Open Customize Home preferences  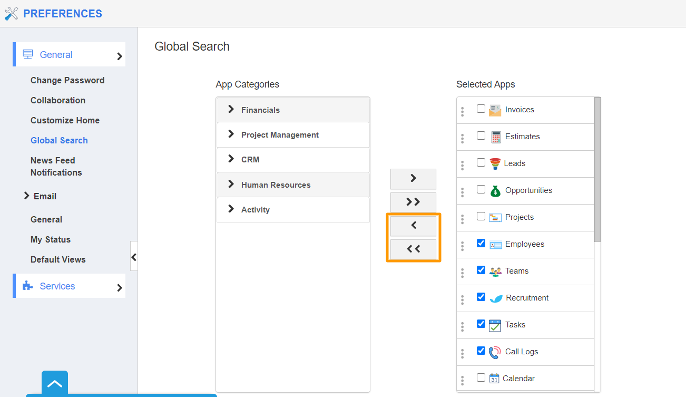tap(65, 120)
